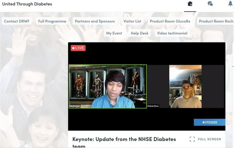Image resolution: width=234 pixels, height=148 pixels.
Task: Click the #UTD2020 hashtag banner
Action: [x=209, y=122]
